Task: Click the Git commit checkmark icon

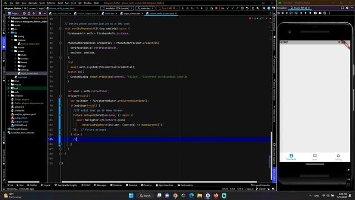Action: [x=232, y=8]
